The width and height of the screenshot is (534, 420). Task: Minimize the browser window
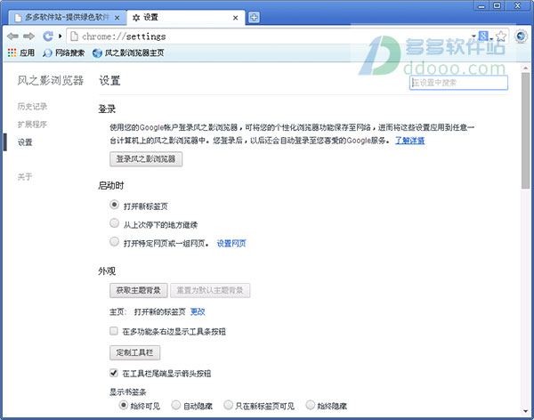tap(481, 6)
